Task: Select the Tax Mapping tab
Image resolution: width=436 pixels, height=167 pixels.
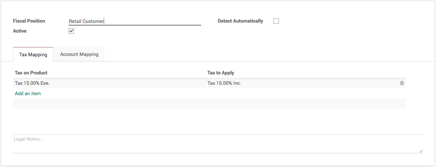Action: pyautogui.click(x=33, y=54)
